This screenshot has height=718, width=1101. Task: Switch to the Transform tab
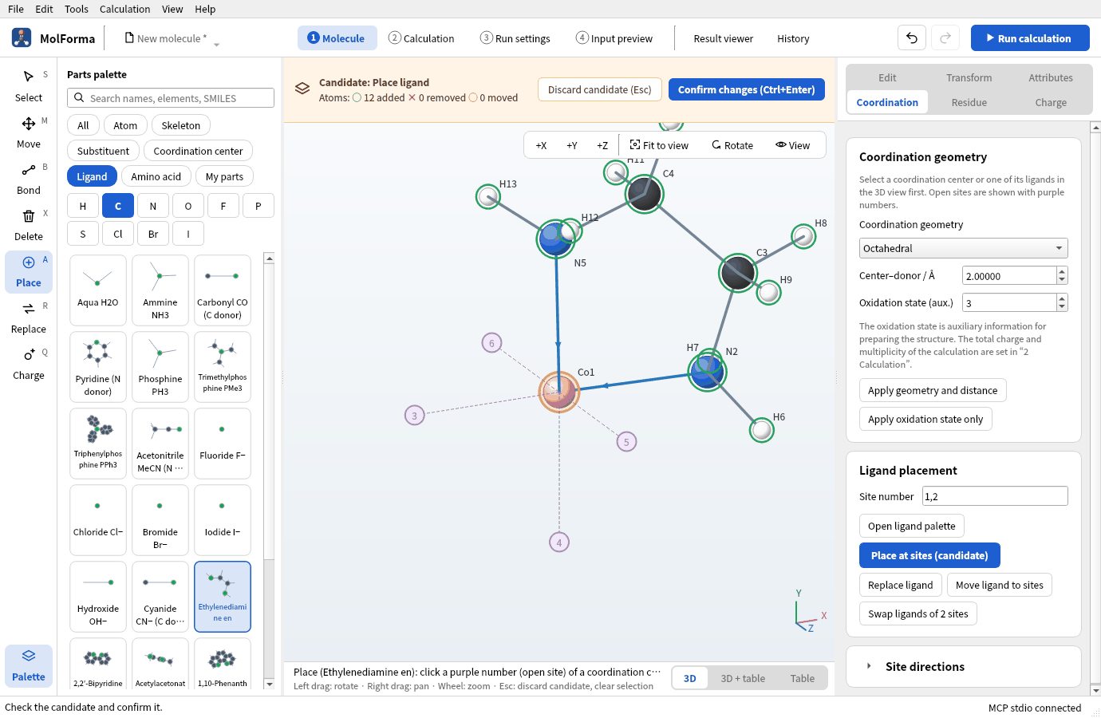coord(969,77)
